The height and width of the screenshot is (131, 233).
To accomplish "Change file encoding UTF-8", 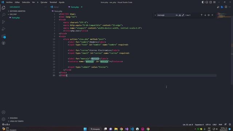I will 208,124.
